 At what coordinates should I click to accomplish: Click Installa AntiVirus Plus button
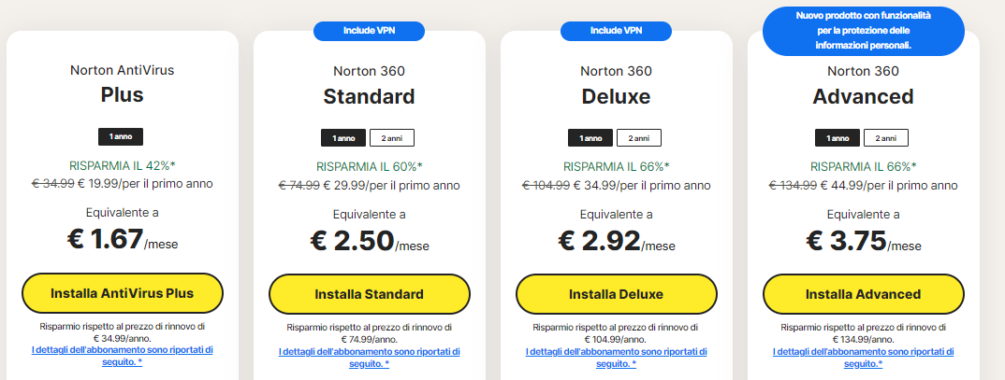click(122, 293)
